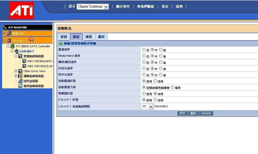Set 重建速率 to 高
This screenshot has width=258, height=154.
pos(161,50)
